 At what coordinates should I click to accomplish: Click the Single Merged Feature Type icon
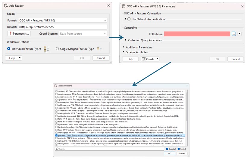(99, 49)
